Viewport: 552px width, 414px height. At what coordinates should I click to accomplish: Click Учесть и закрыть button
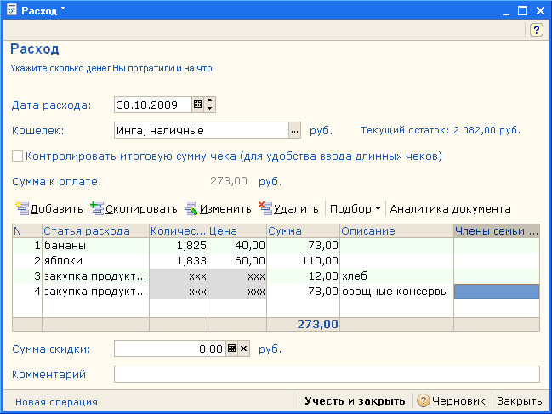pos(355,401)
